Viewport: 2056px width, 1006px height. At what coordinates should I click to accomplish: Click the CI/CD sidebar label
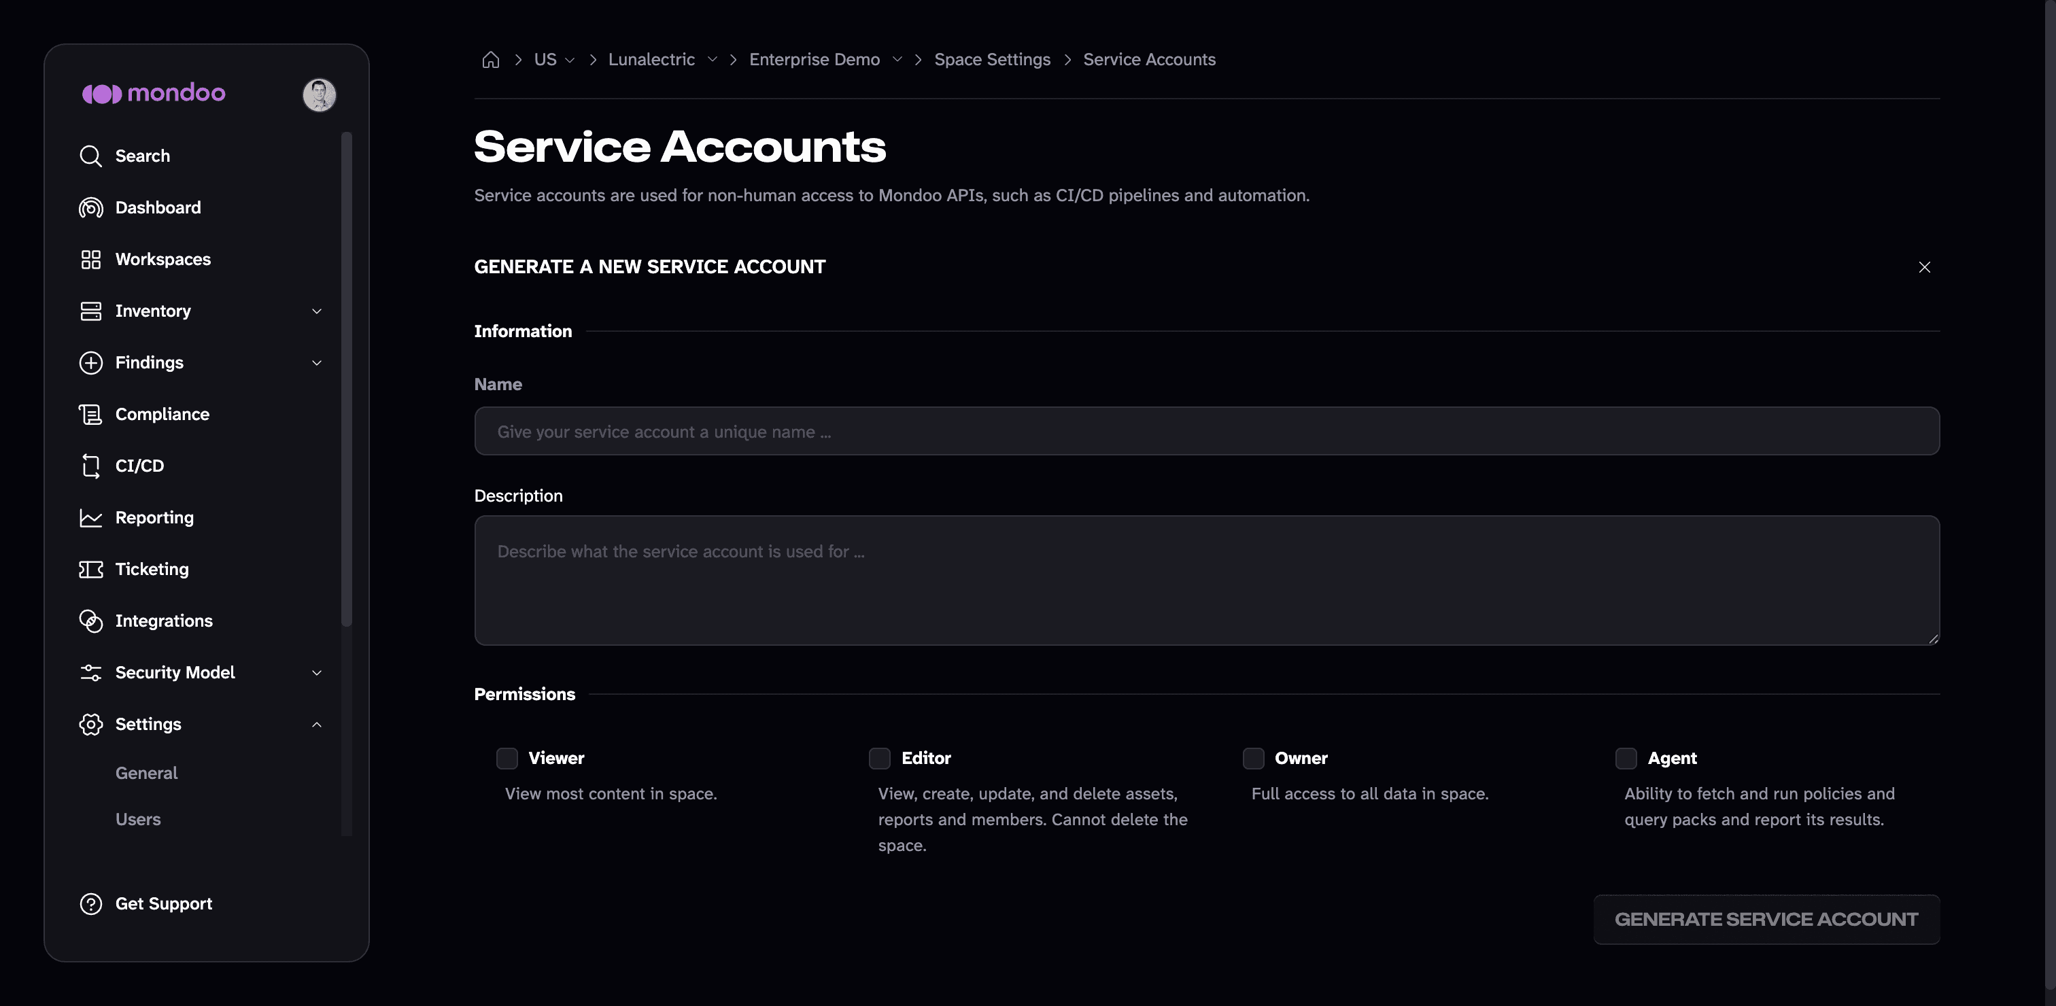click(x=139, y=466)
